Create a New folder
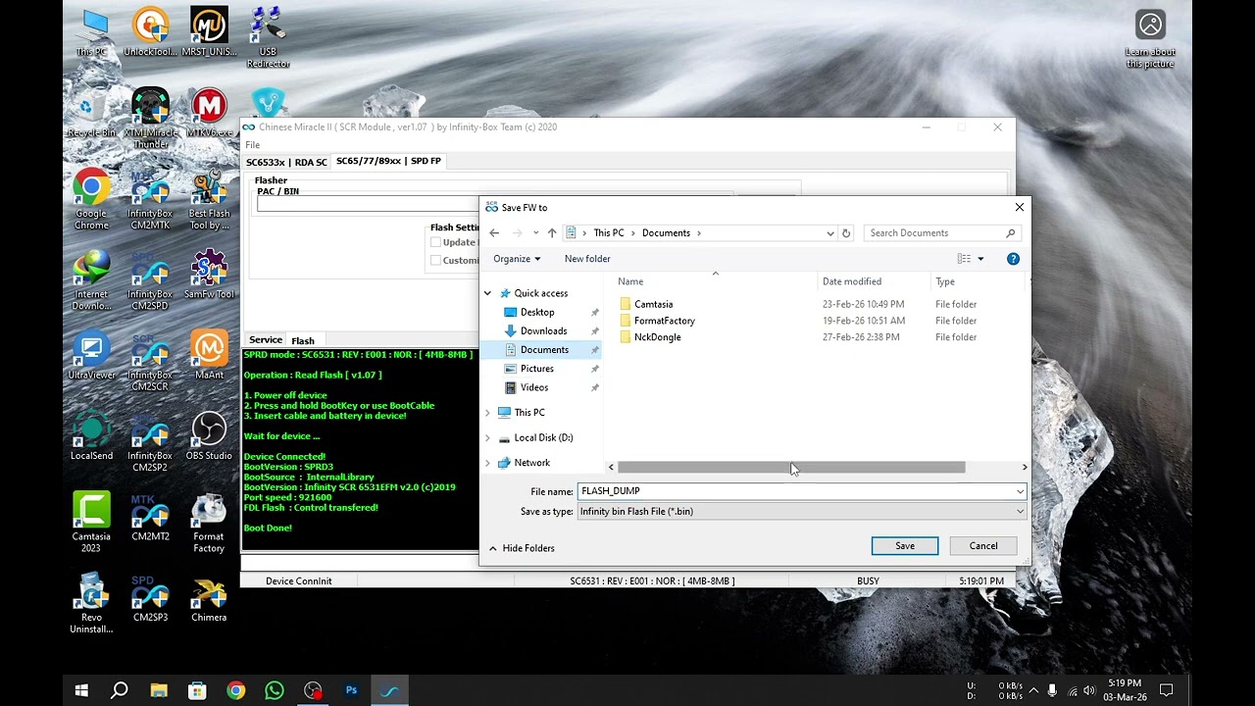Viewport: 1255px width, 706px height. point(587,259)
